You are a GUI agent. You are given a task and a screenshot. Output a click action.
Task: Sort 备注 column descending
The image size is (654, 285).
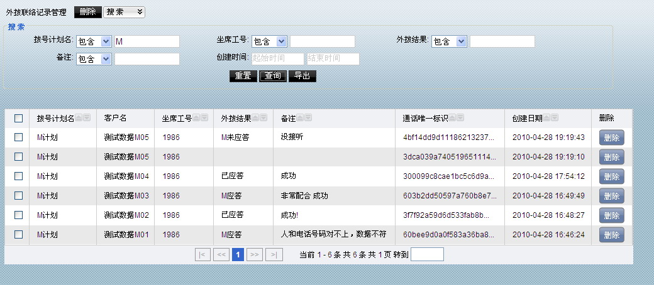coord(308,118)
